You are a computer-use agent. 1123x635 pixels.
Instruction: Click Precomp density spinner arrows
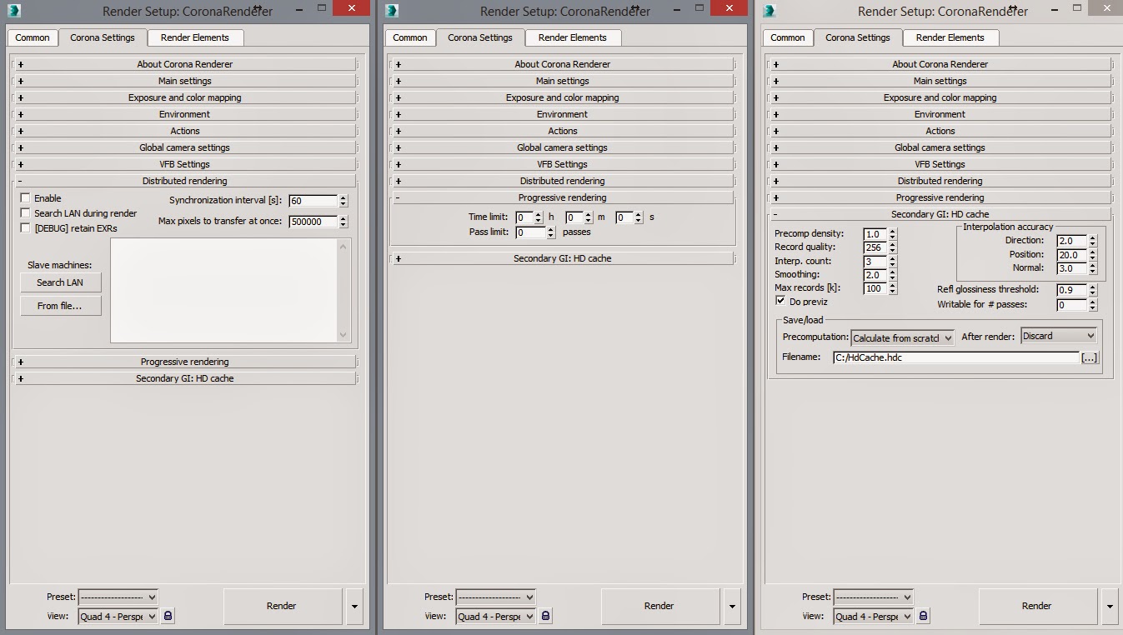click(893, 234)
